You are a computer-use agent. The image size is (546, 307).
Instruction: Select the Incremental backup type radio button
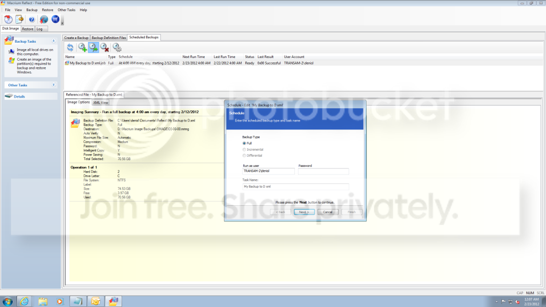[x=244, y=149]
